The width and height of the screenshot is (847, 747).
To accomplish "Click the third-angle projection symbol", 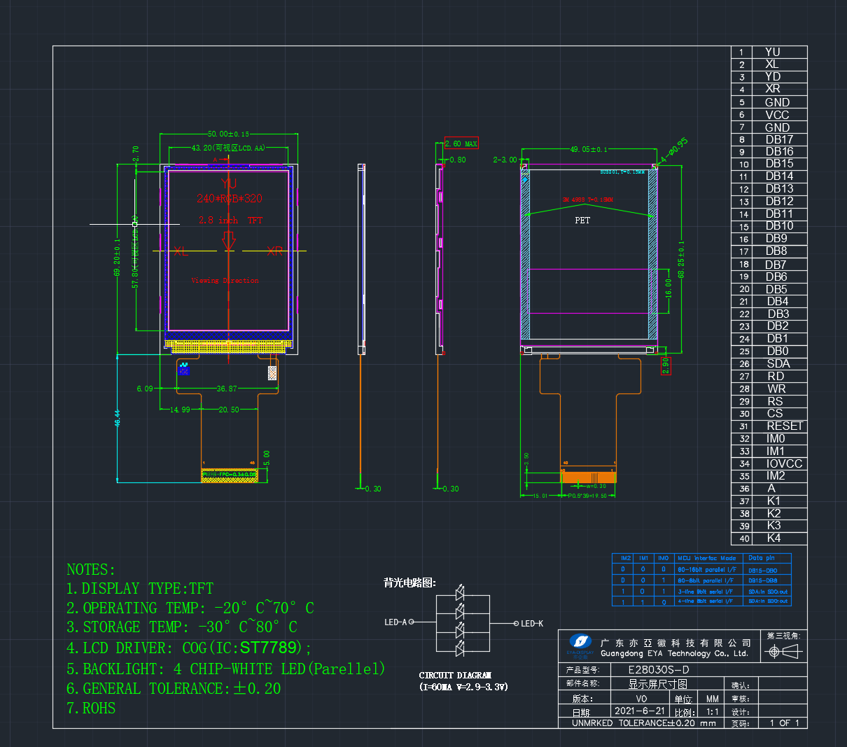I will [783, 652].
